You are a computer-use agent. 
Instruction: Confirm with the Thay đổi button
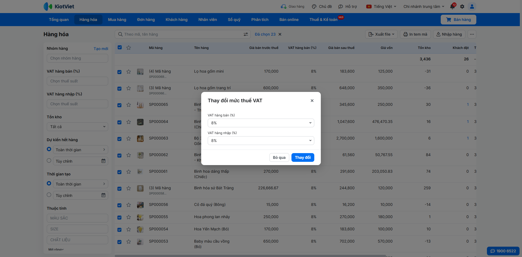[303, 157]
